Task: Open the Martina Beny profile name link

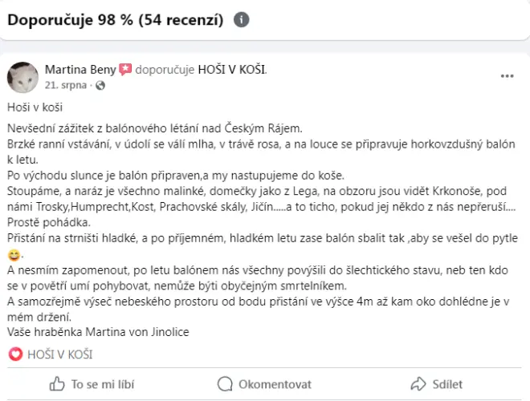Action: click(80, 70)
